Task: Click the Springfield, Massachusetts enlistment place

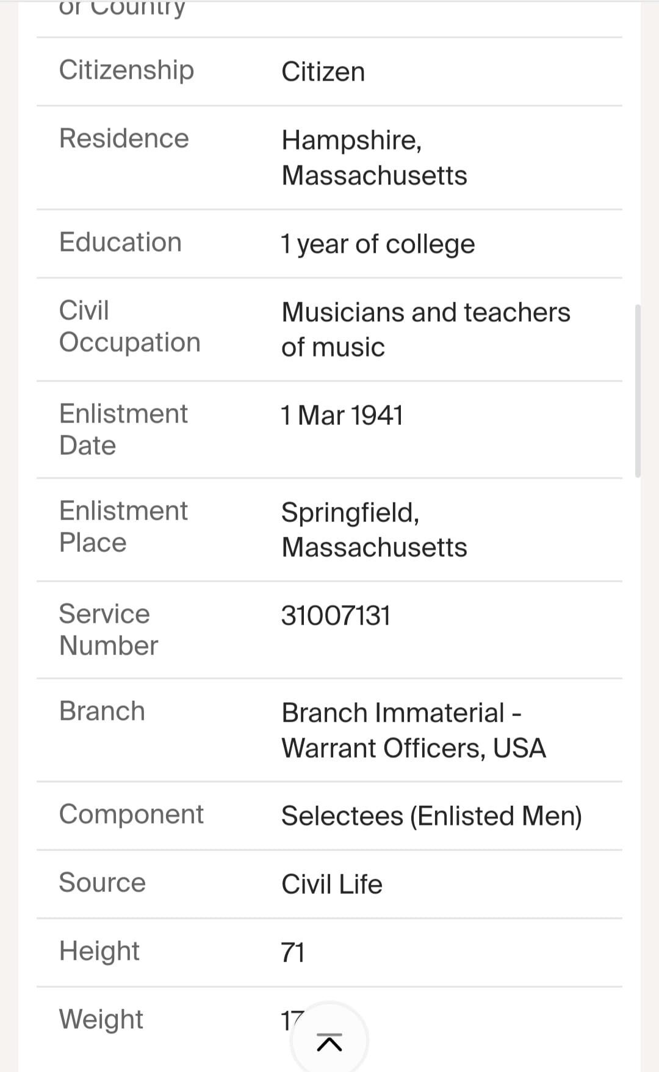Action: 373,529
